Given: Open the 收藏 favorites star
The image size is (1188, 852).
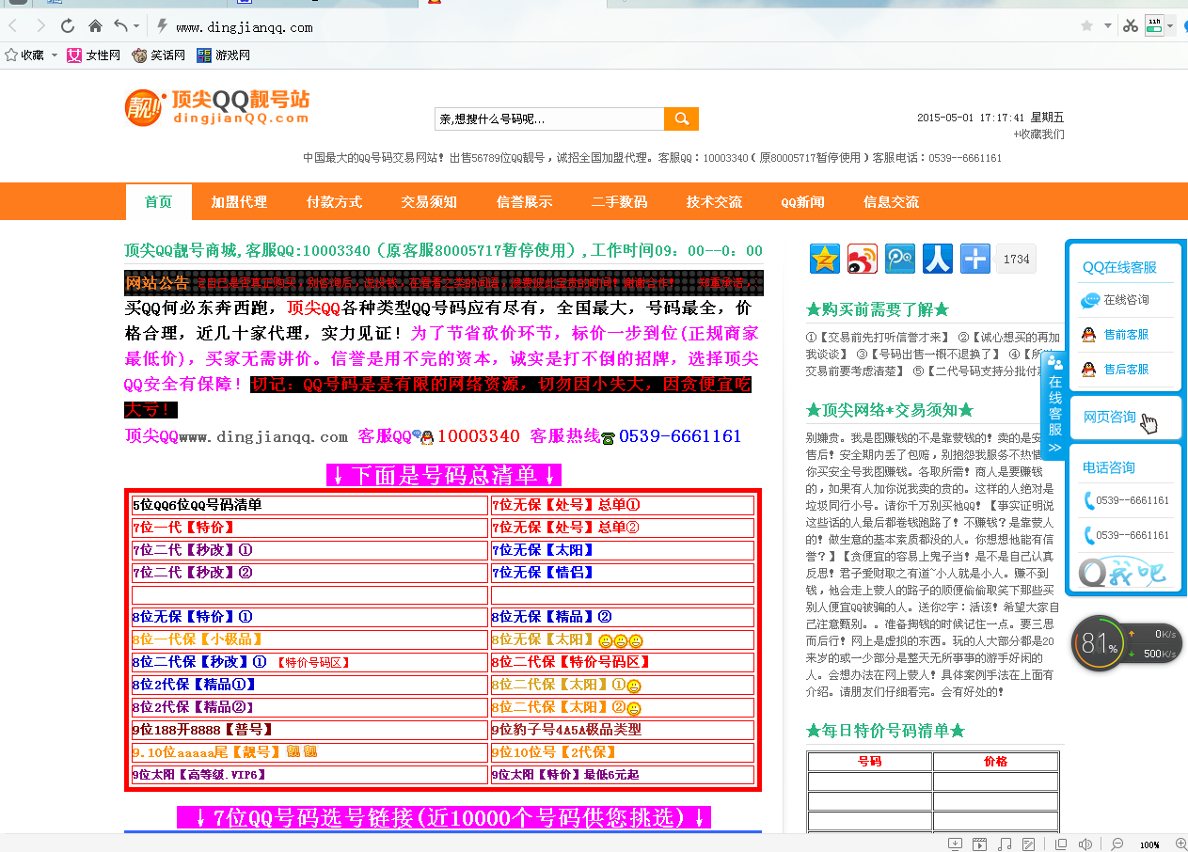Looking at the screenshot, I should (11, 55).
